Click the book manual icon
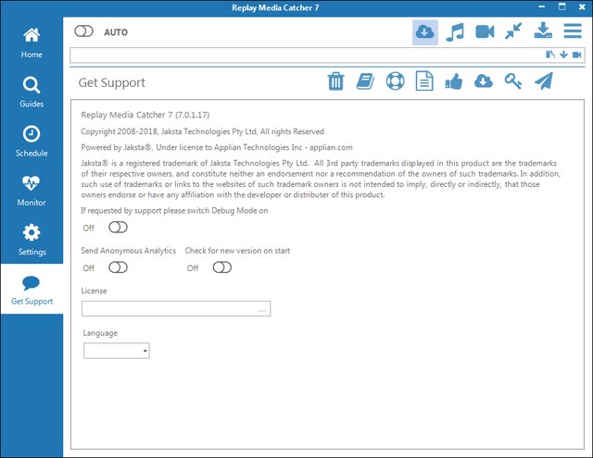Screen dimensions: 593x458 point(365,82)
